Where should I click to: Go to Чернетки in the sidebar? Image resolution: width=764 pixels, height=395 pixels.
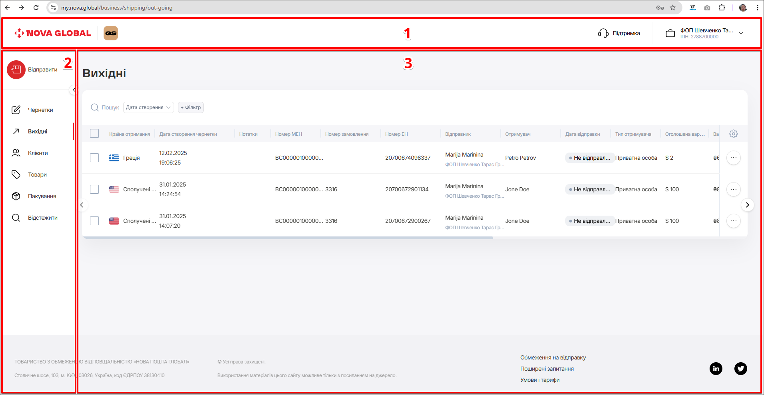tap(40, 110)
